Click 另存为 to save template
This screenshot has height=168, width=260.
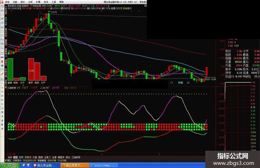[28, 157]
